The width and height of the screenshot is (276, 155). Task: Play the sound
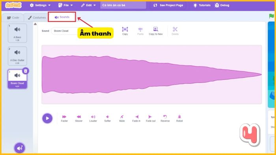point(47,118)
